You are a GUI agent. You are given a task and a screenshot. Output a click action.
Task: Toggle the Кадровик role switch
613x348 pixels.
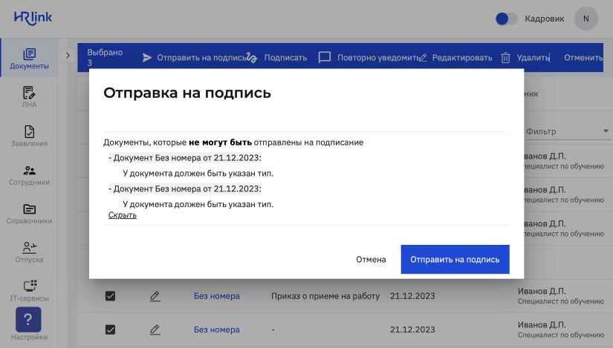click(x=506, y=19)
